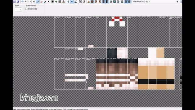The image size is (195, 110).
Task: Select the Noise tool
Action: 60,2
